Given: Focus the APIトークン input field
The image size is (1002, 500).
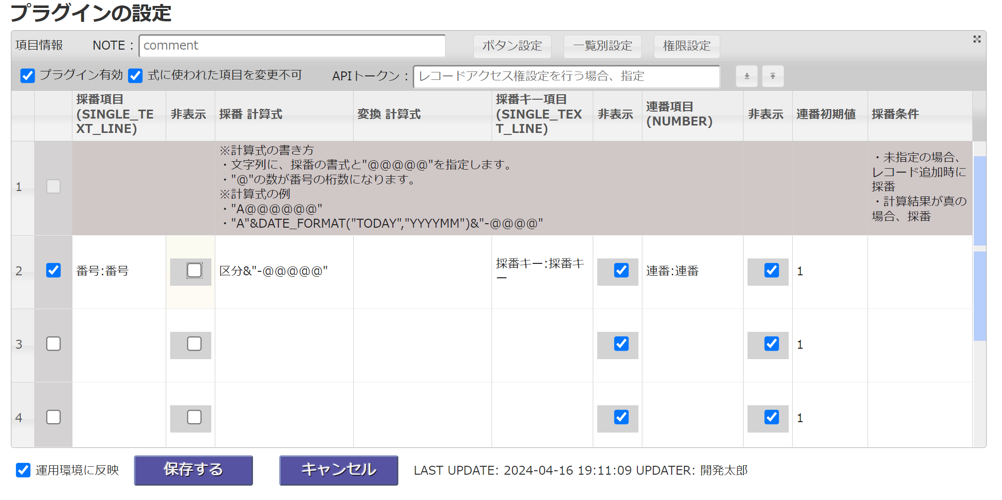Looking at the screenshot, I should 566,76.
